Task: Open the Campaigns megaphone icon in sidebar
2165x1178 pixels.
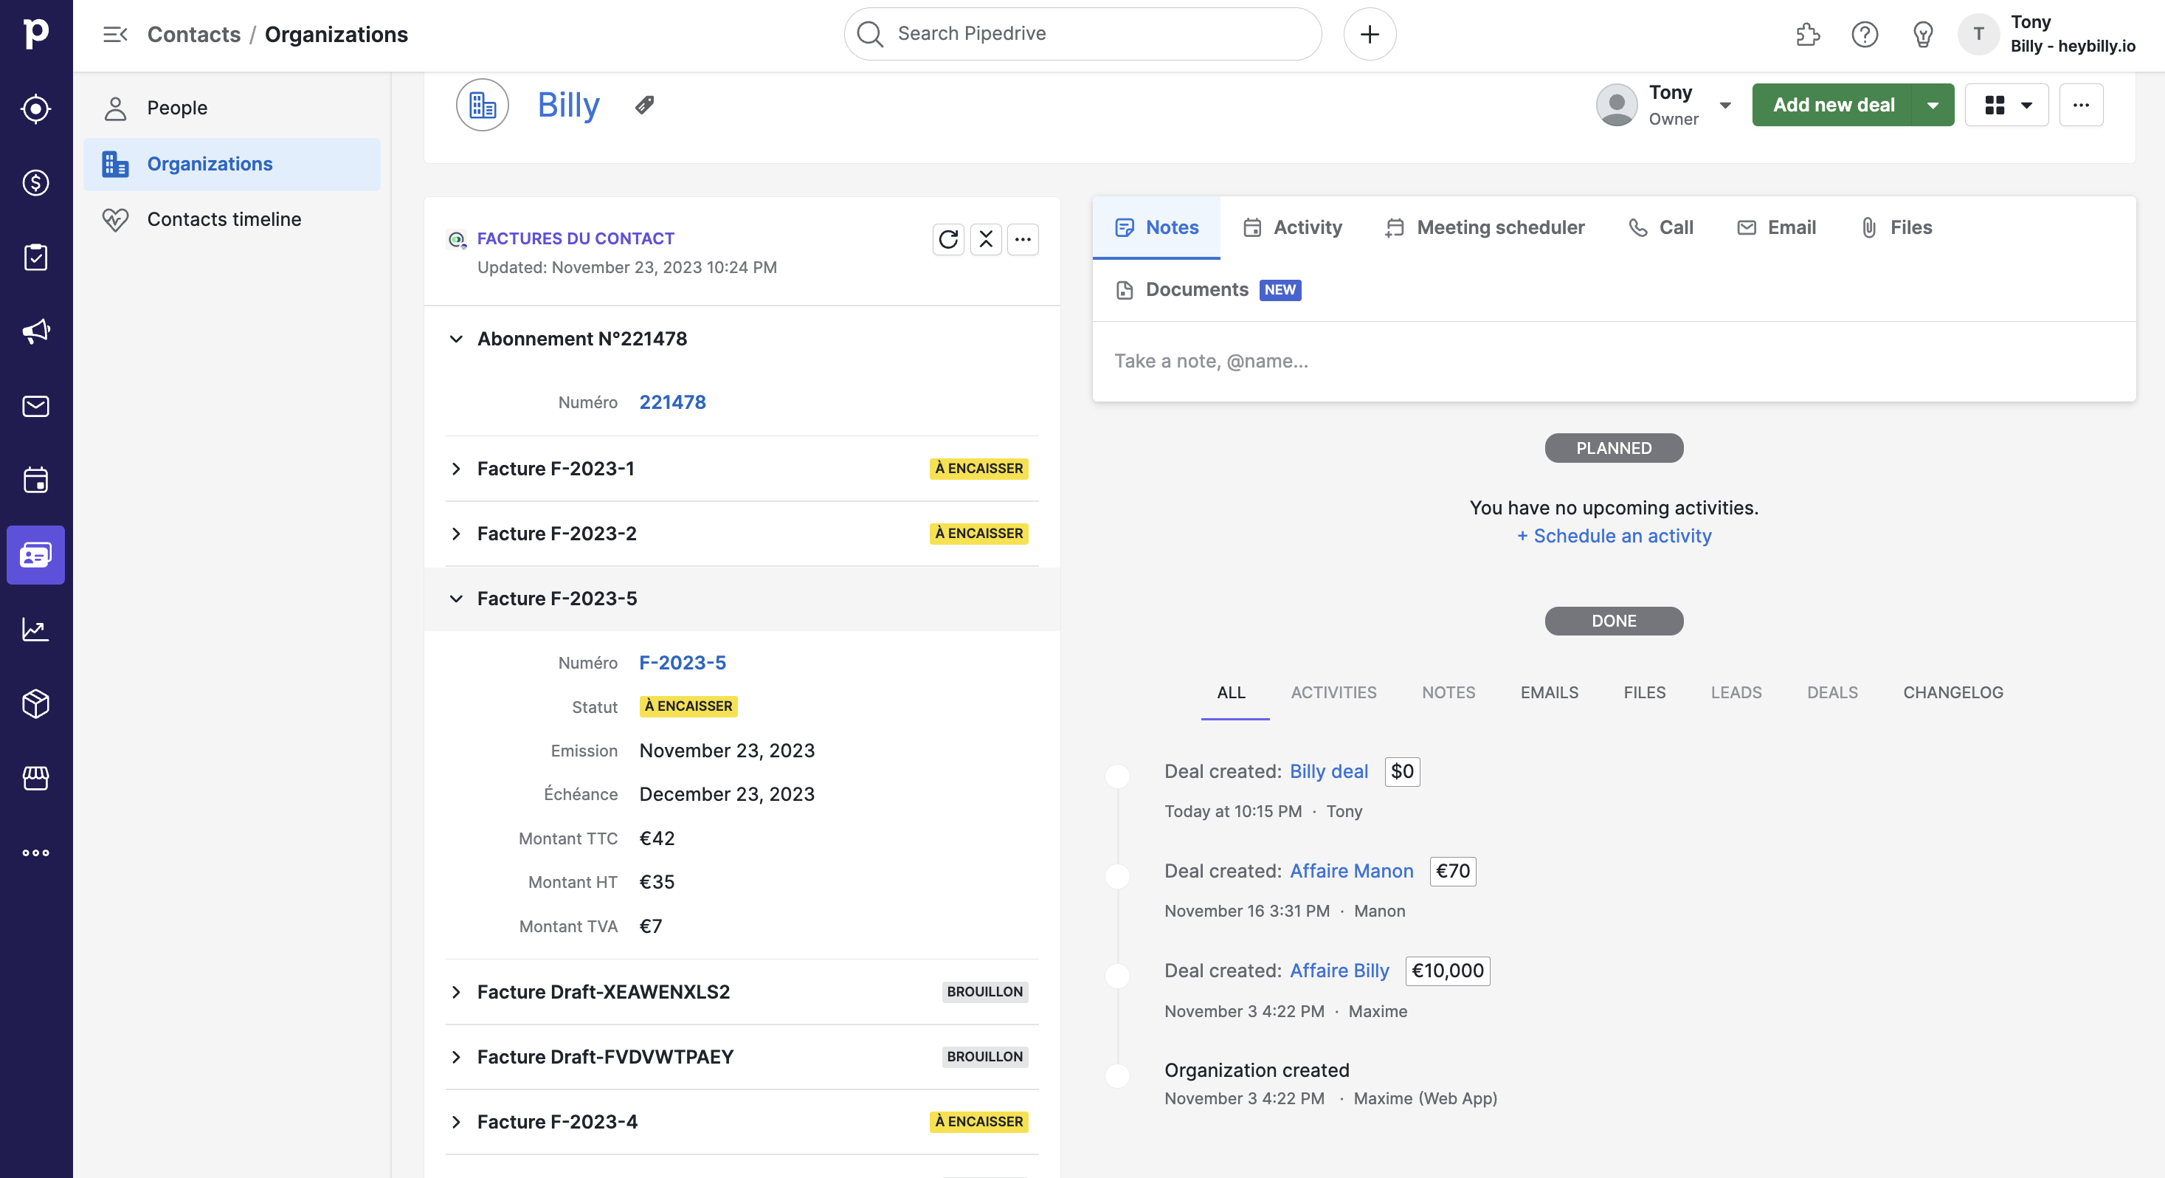Action: tap(36, 331)
